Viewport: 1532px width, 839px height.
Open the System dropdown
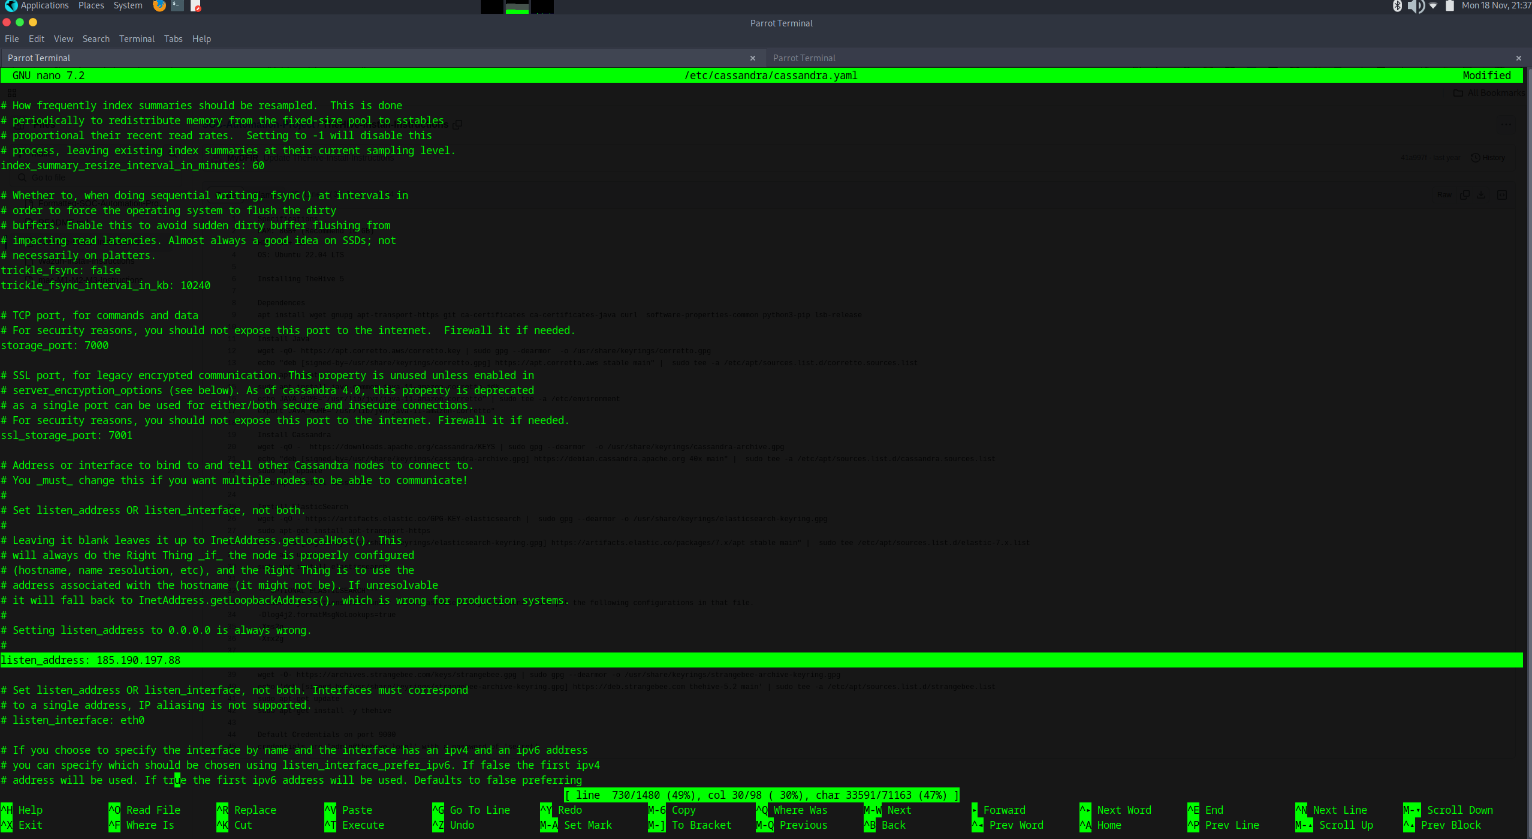click(x=127, y=5)
